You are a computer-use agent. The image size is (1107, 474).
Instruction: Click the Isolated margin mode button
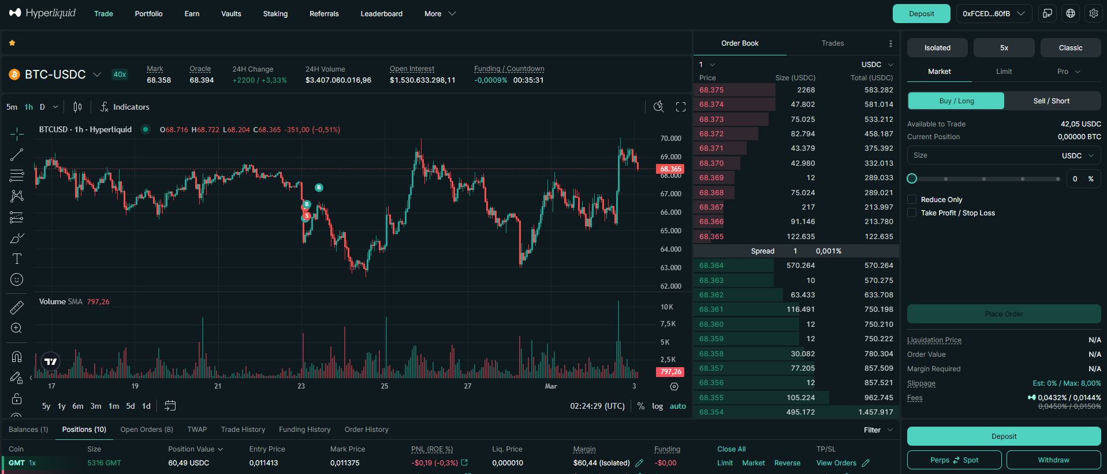(937, 48)
